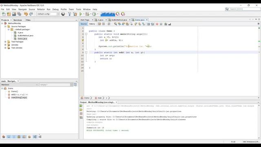Toggle fully qualified names in Navigator
This screenshot has width=261, height=147.
pyautogui.click(x=29, y=137)
